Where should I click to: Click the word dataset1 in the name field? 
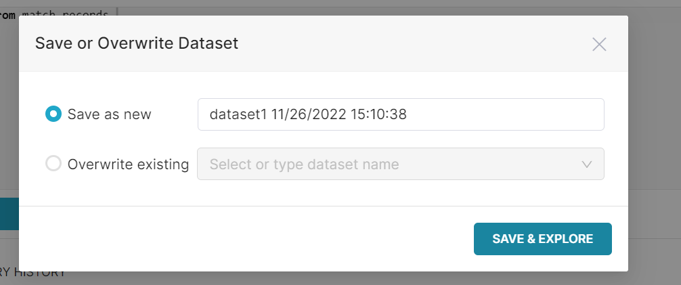[x=238, y=114]
